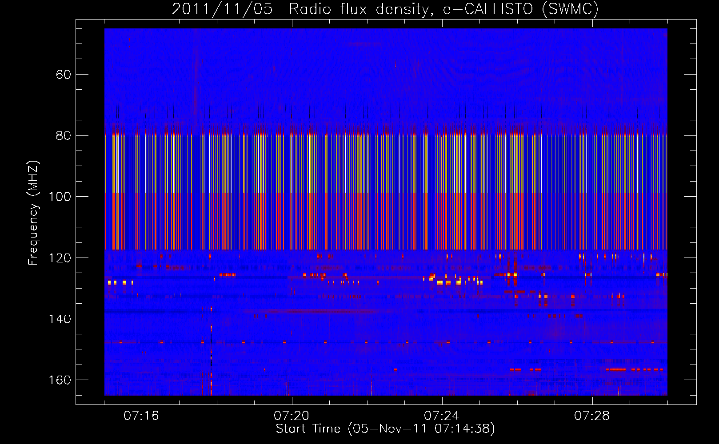The width and height of the screenshot is (719, 444).
Task: Click the 'Start Time (05-Nov-11 07:14:38)' label
Action: [x=385, y=429]
